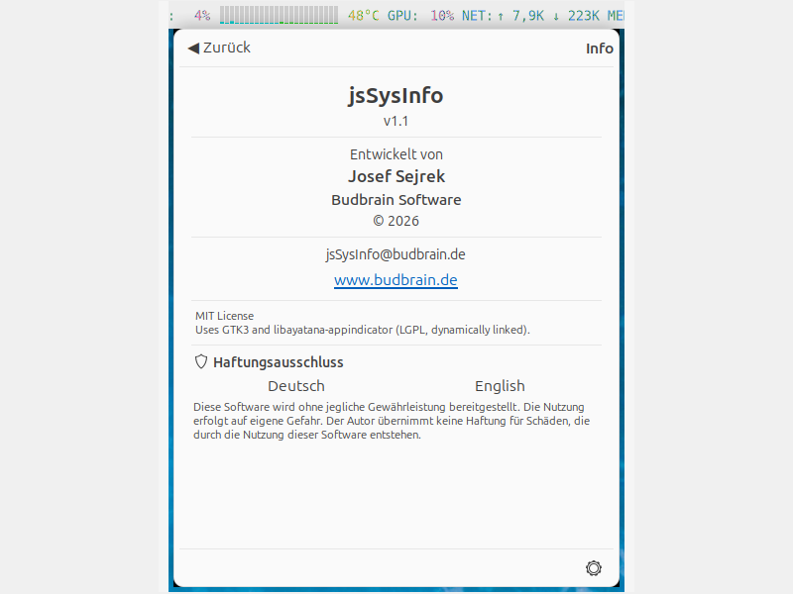Click the 48°C temperature reading

pos(363,16)
